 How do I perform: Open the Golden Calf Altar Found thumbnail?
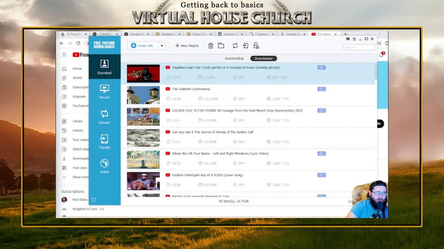point(143,117)
